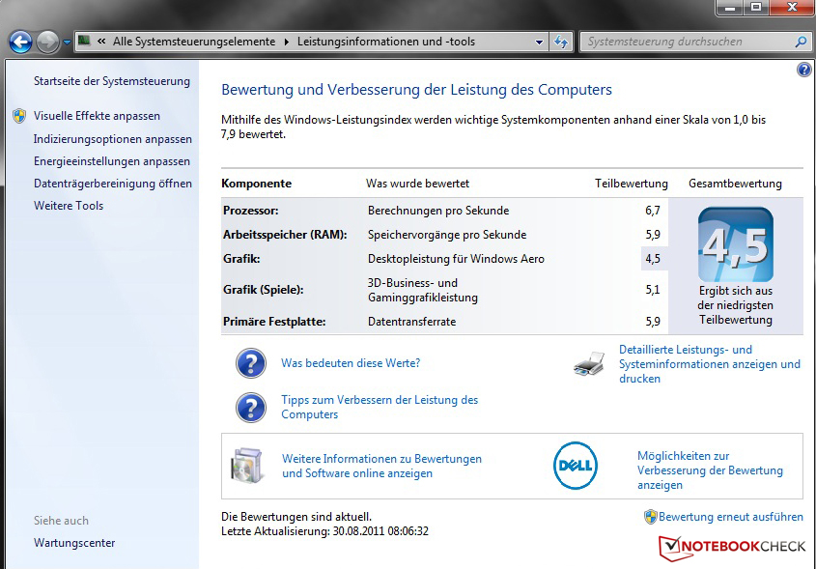Open 'Weitere Tools' link
The image size is (816, 569).
coord(69,206)
